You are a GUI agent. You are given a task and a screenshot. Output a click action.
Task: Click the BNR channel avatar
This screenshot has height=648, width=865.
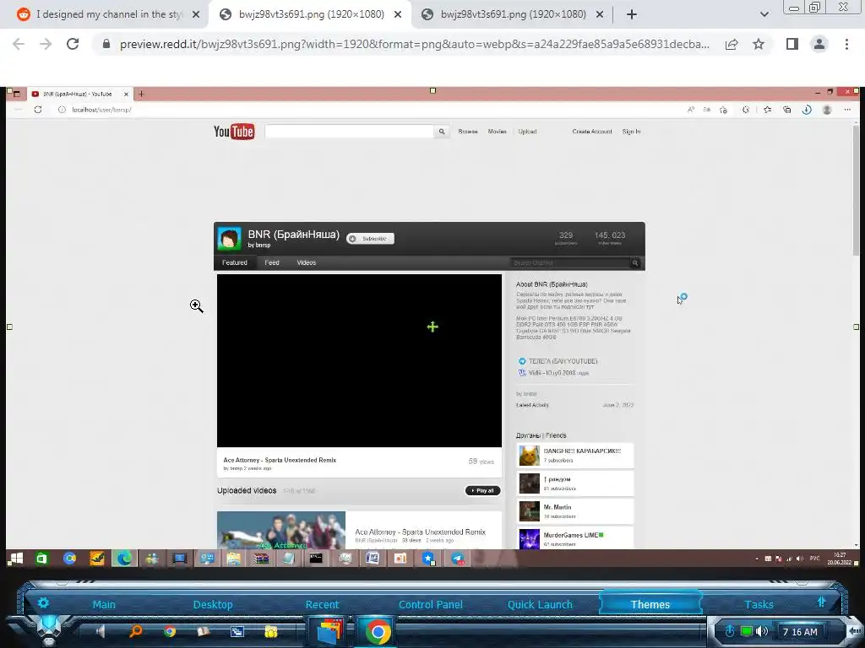coord(229,239)
